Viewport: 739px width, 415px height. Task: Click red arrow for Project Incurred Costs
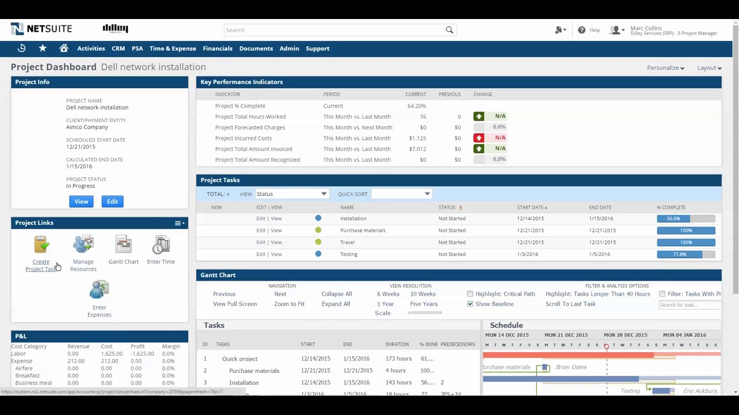(479, 138)
